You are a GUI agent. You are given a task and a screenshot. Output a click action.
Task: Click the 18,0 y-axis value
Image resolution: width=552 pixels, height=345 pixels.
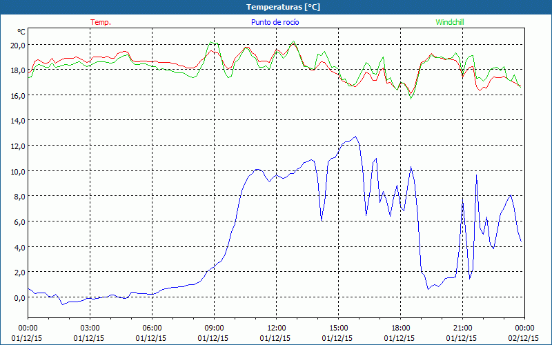[18, 70]
